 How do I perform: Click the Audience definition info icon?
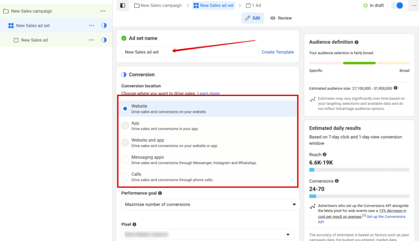coord(357,42)
